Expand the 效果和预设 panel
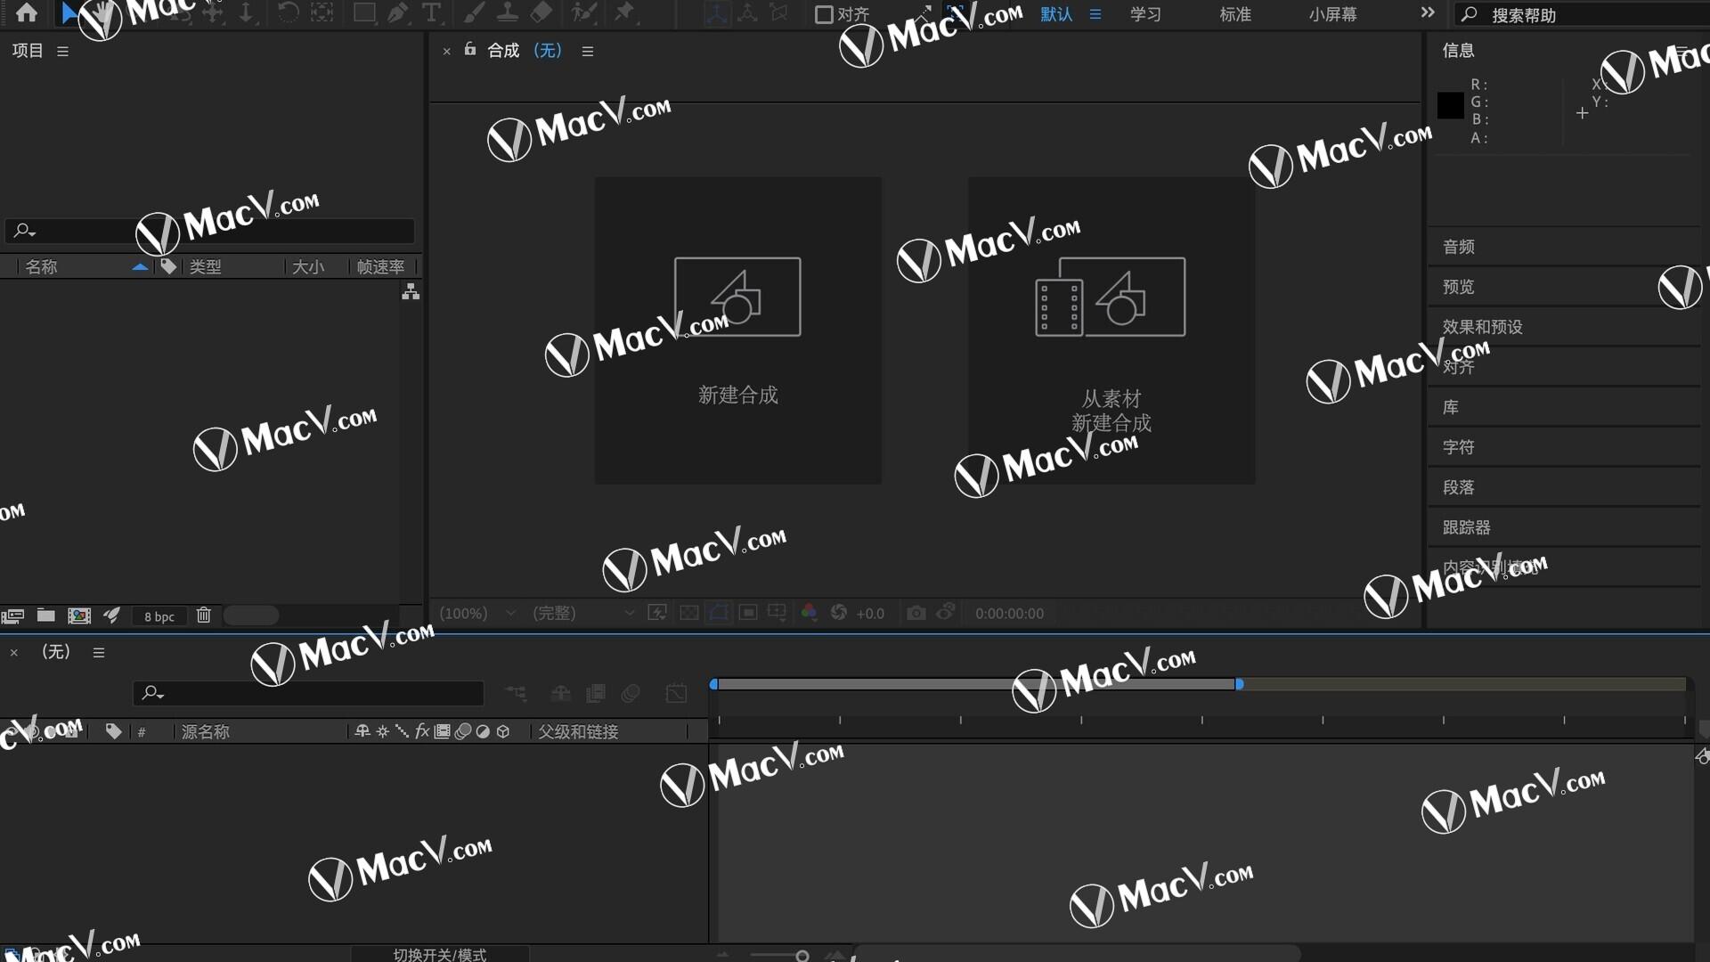 [x=1481, y=325]
